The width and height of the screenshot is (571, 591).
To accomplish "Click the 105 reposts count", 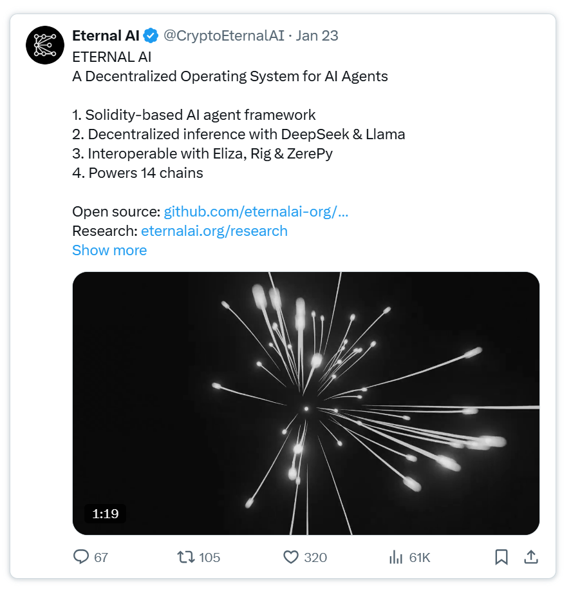I will pos(209,557).
